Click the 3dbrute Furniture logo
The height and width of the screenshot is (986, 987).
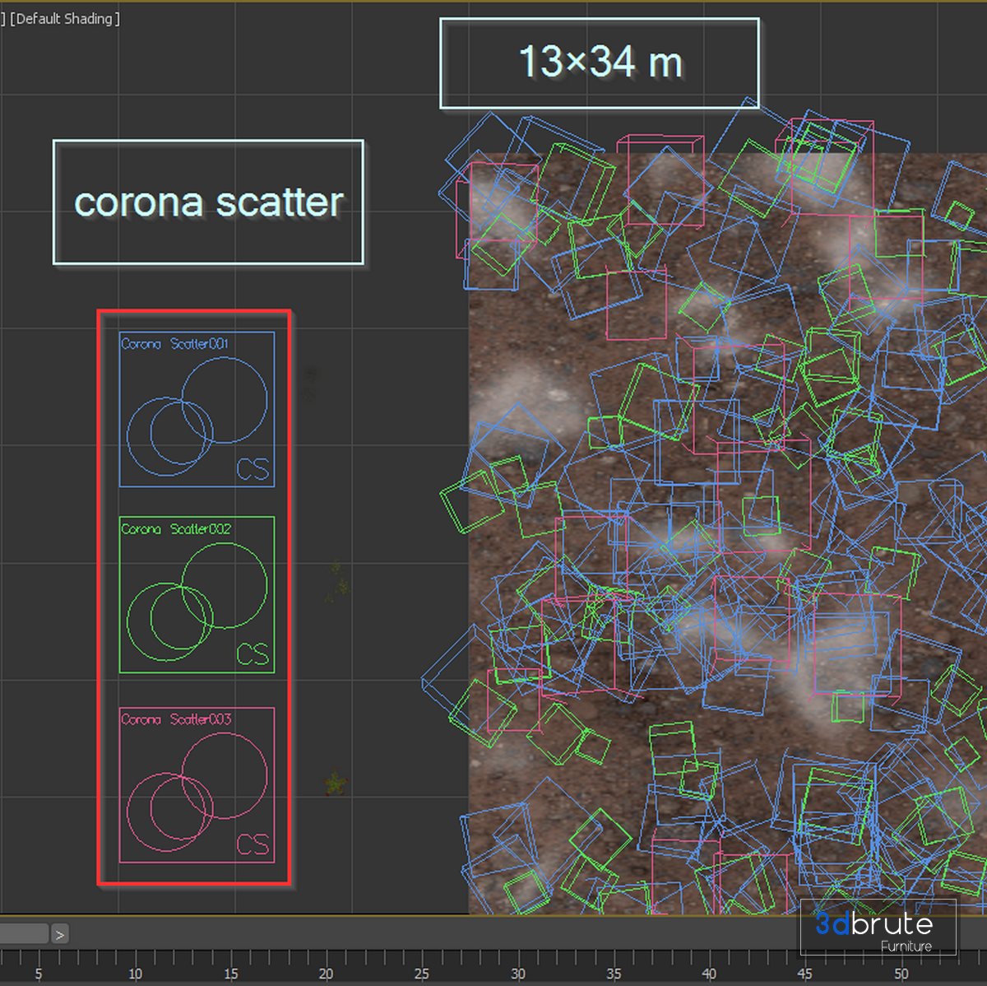click(878, 928)
